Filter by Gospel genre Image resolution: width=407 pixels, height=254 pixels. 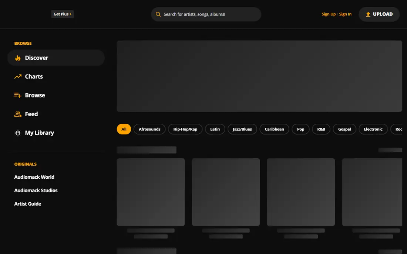click(x=344, y=129)
